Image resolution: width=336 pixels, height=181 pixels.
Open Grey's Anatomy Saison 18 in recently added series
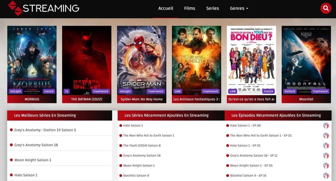point(142,155)
